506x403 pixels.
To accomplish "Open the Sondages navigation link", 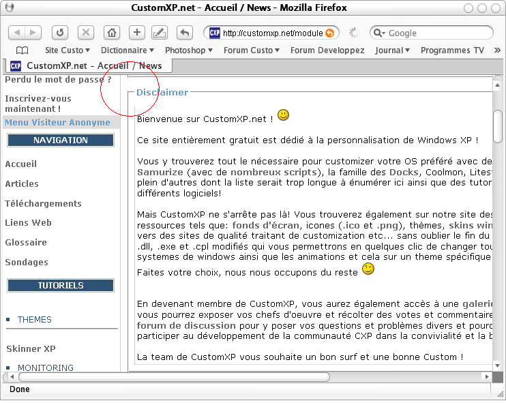I will tap(27, 263).
